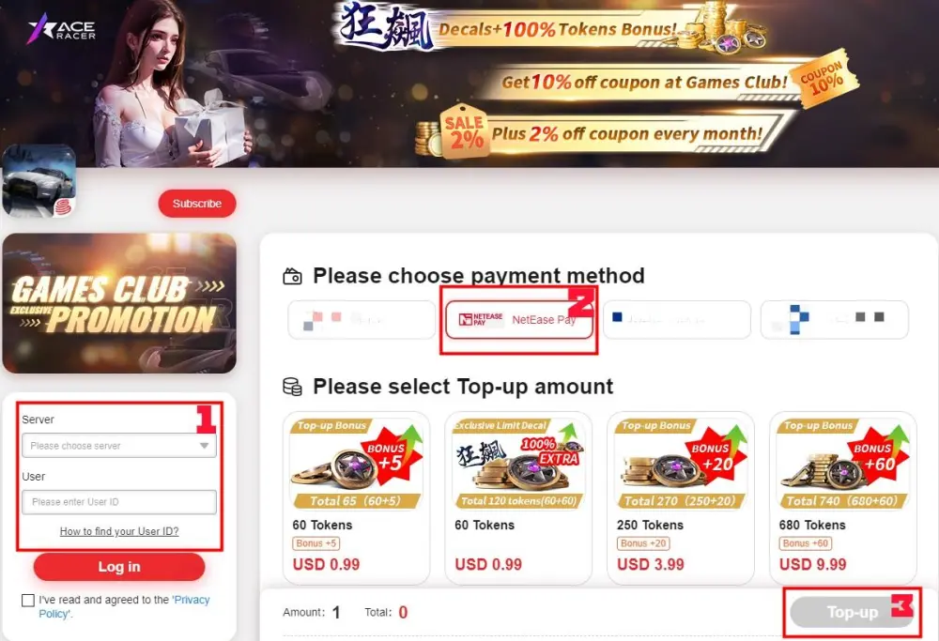Image resolution: width=939 pixels, height=641 pixels.
Task: Pick the 250 Tokens USD 3.99 package
Action: point(681,498)
